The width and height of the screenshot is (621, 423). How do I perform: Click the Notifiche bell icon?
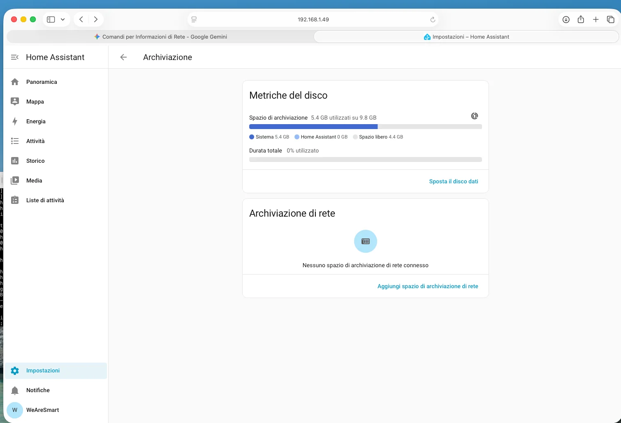(x=15, y=391)
